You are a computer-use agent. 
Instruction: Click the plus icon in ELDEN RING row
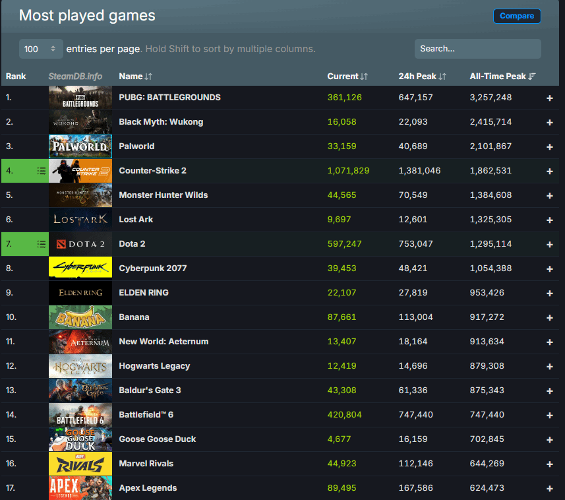click(x=549, y=294)
